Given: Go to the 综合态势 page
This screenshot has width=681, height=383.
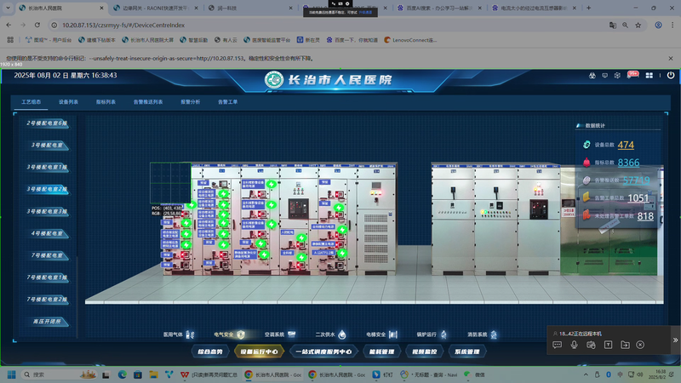Looking at the screenshot, I should (210, 352).
